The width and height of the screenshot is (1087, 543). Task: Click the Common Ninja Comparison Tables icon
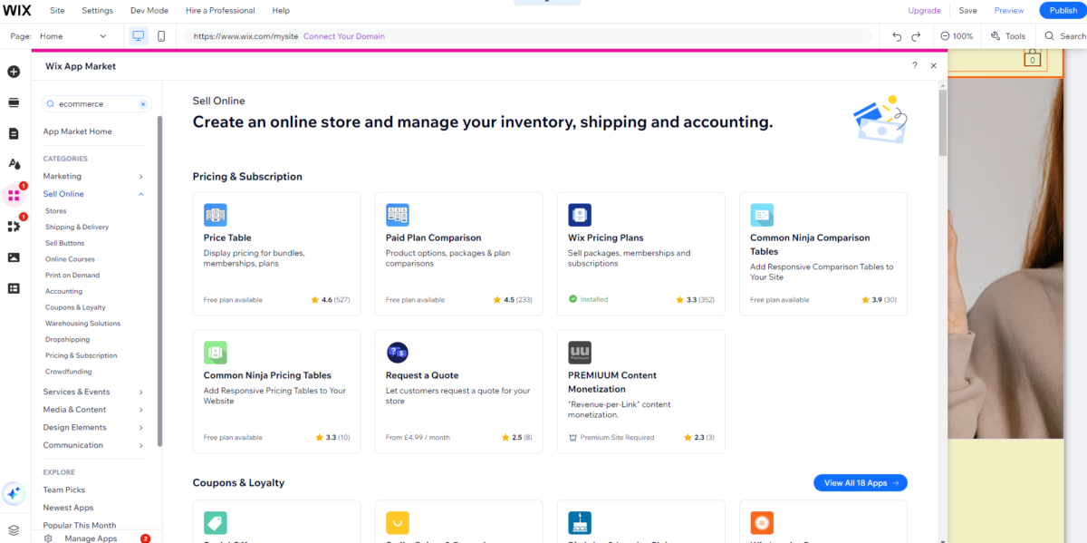point(762,215)
